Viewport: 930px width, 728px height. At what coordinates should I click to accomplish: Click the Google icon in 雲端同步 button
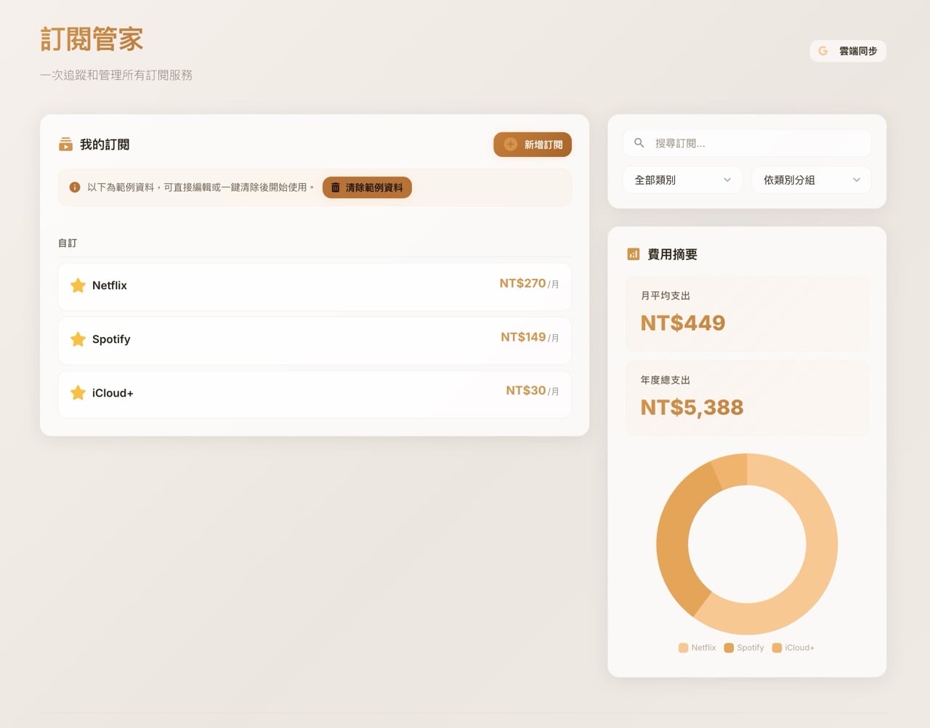(823, 51)
